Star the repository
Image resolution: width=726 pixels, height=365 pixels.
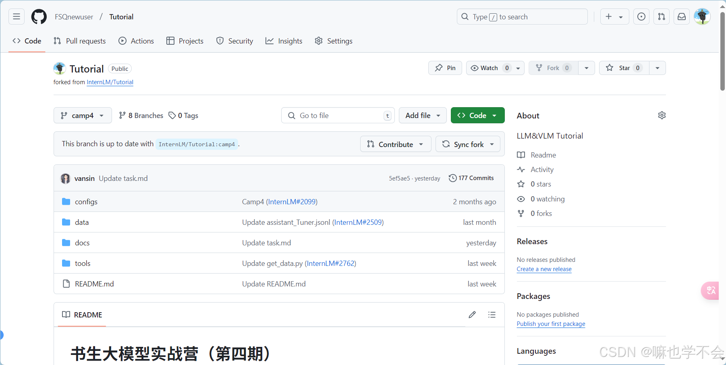(624, 68)
